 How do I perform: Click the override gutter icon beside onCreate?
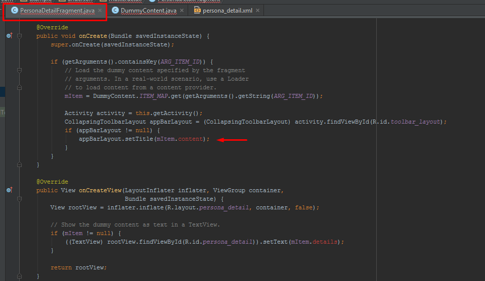click(9, 36)
